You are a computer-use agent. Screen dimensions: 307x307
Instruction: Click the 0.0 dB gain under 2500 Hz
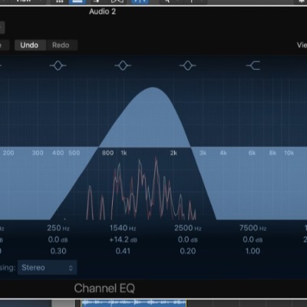(x=188, y=239)
